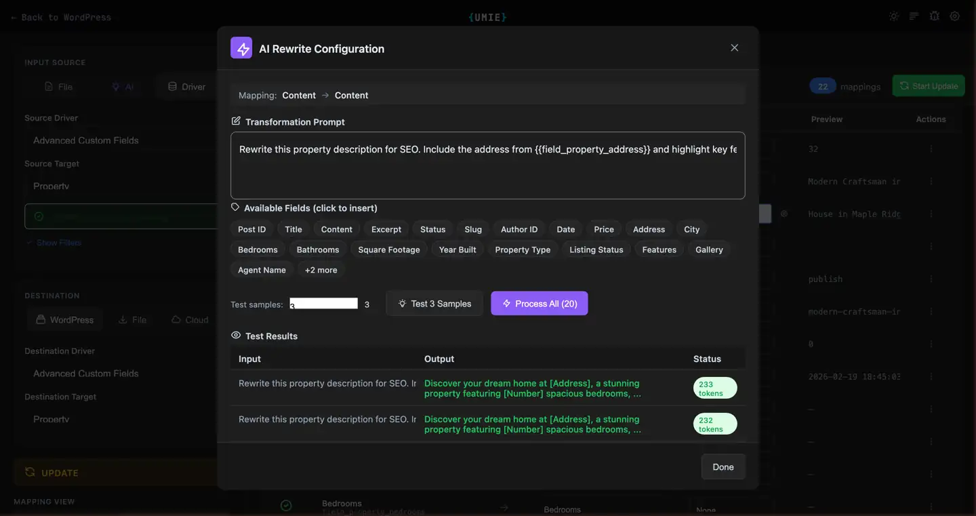Insert the Title field chip
Viewport: 976px width, 516px height.
(293, 229)
